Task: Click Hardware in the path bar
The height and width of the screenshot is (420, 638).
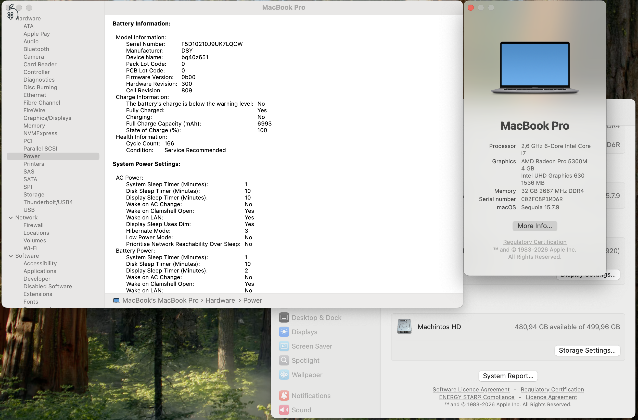Action: click(x=220, y=300)
